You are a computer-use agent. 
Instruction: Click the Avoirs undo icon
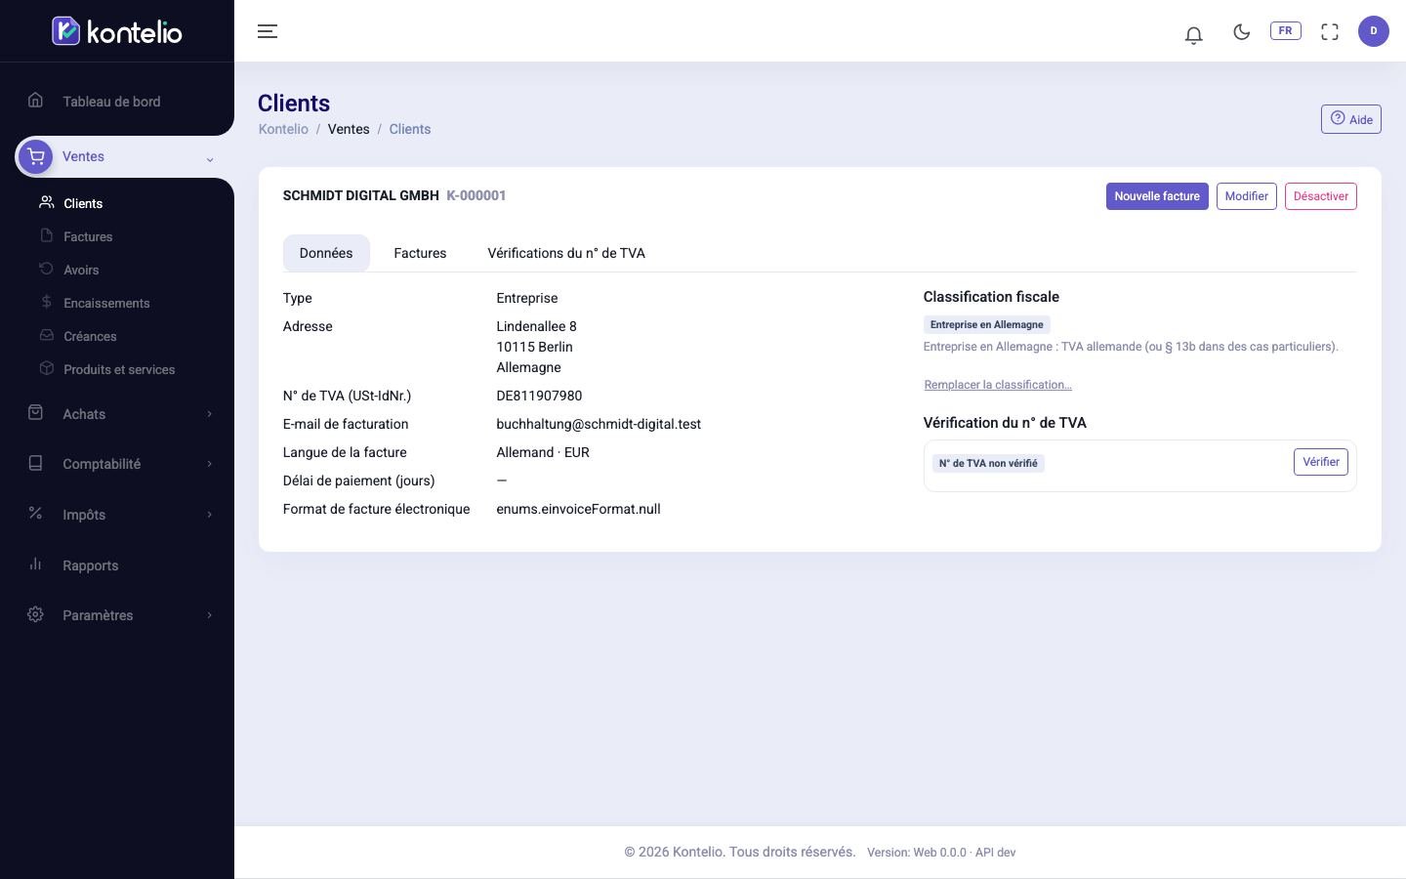[x=46, y=269]
